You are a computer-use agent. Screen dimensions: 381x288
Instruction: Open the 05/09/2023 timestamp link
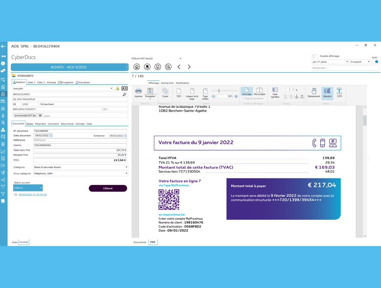point(32,195)
